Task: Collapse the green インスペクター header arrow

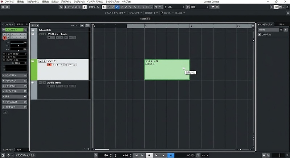Action: click(4, 30)
